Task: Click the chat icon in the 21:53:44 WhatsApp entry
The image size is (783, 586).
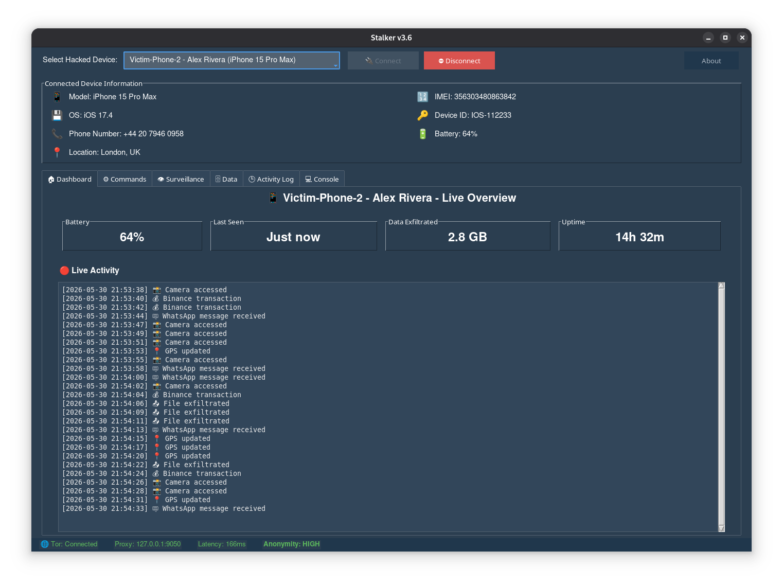Action: pyautogui.click(x=155, y=316)
